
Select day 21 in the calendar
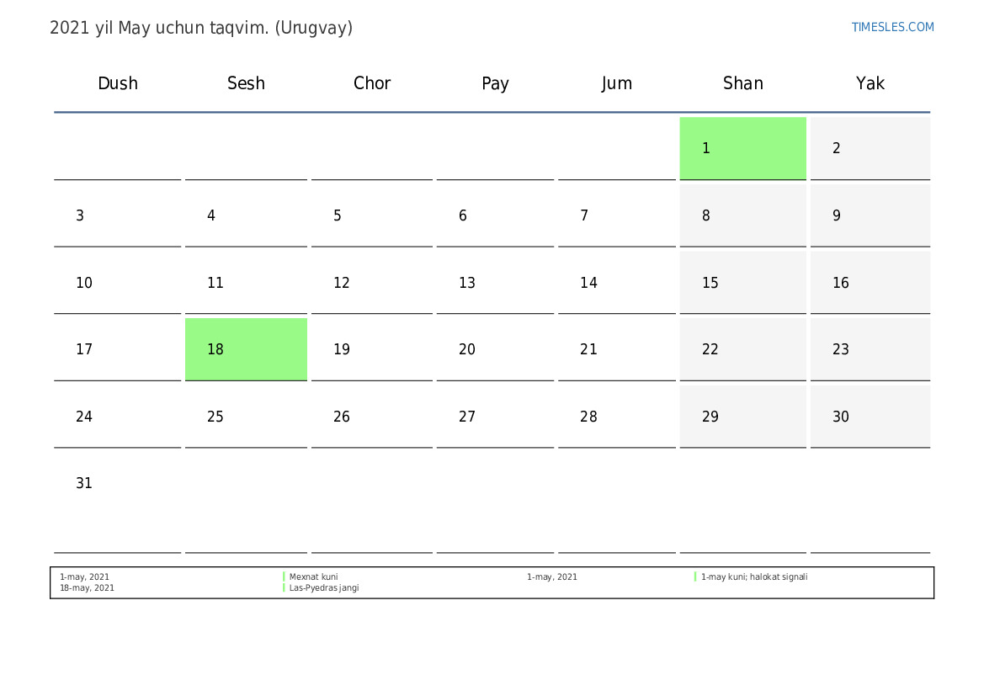[616, 349]
